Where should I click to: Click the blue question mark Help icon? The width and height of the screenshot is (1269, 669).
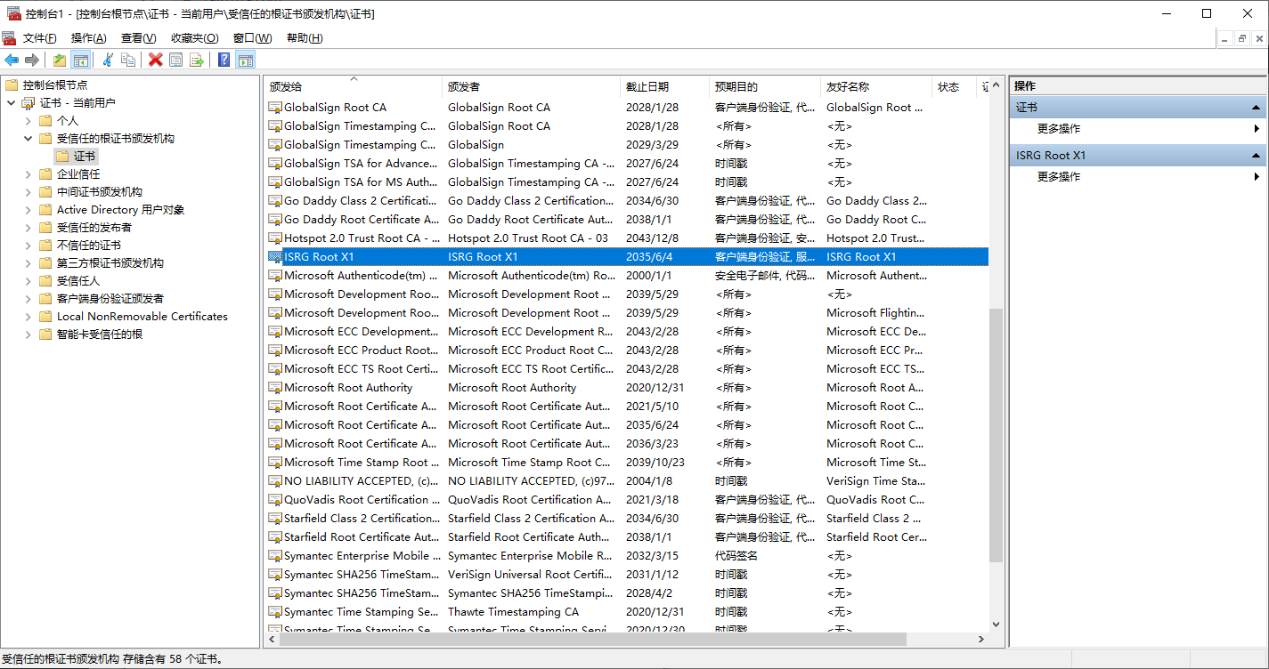point(224,60)
